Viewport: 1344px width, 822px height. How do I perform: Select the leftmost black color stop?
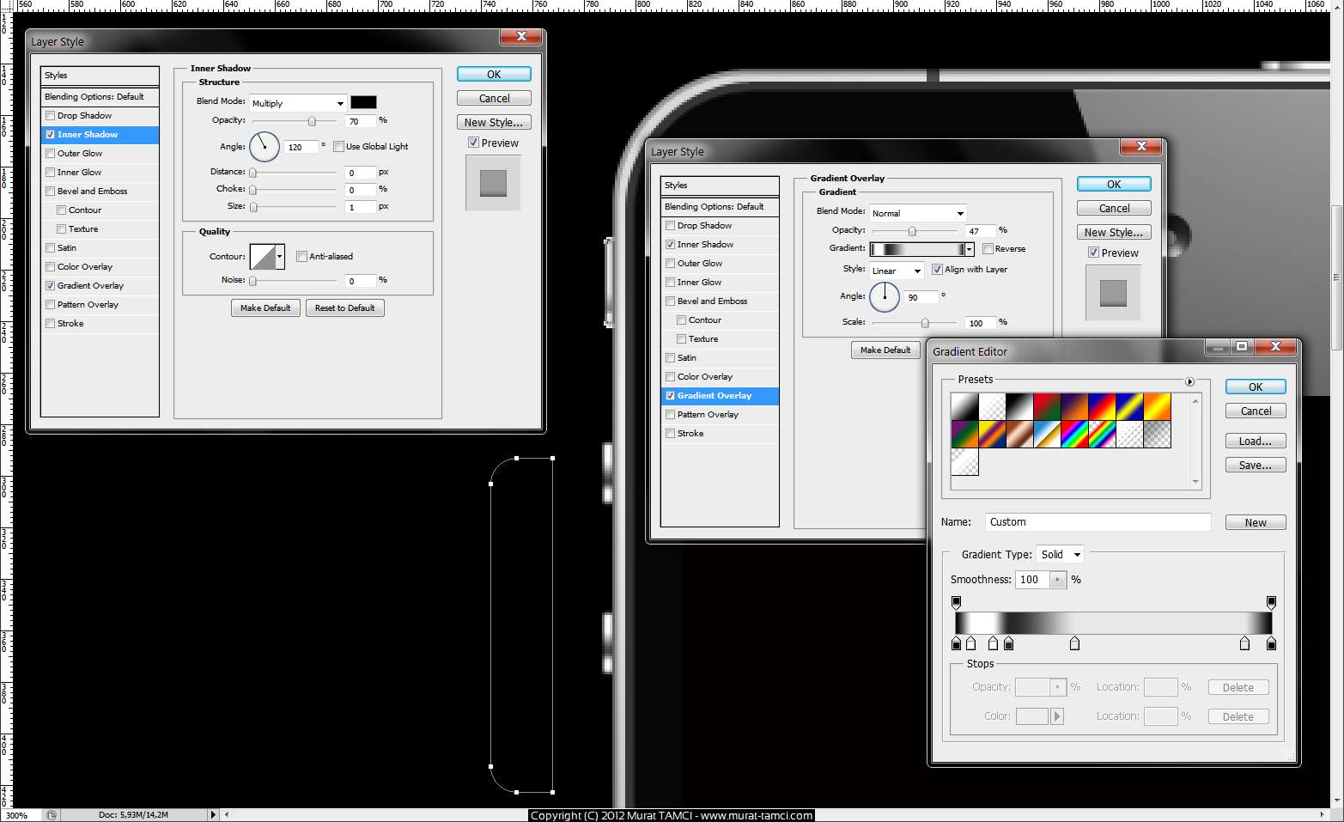(957, 643)
